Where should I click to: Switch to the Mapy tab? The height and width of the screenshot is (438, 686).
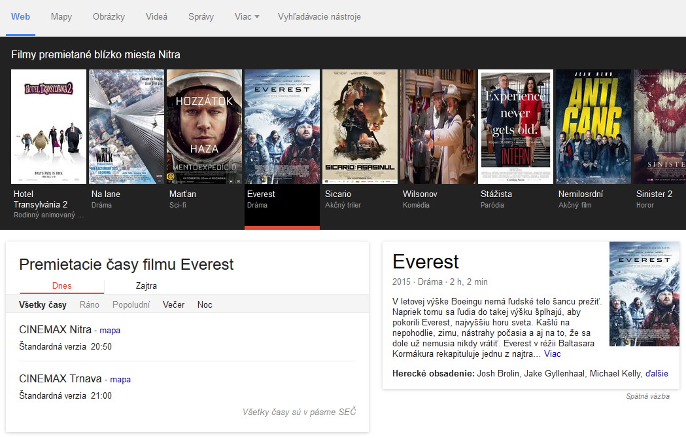coord(61,16)
